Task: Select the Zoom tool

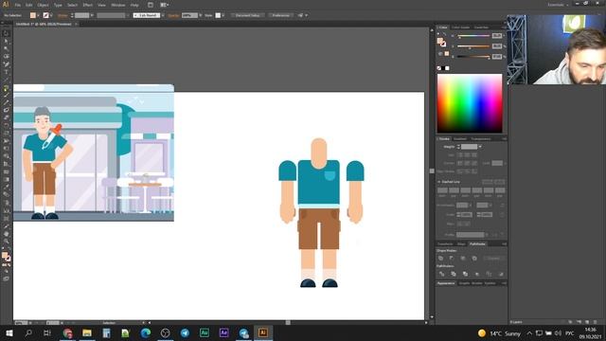Action: coord(6,242)
